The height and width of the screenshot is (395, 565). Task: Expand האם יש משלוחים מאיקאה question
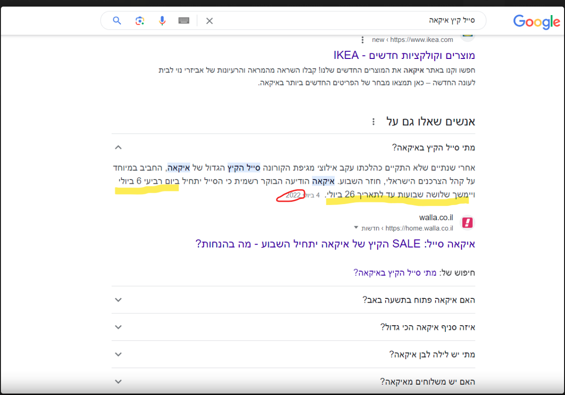pos(293,381)
